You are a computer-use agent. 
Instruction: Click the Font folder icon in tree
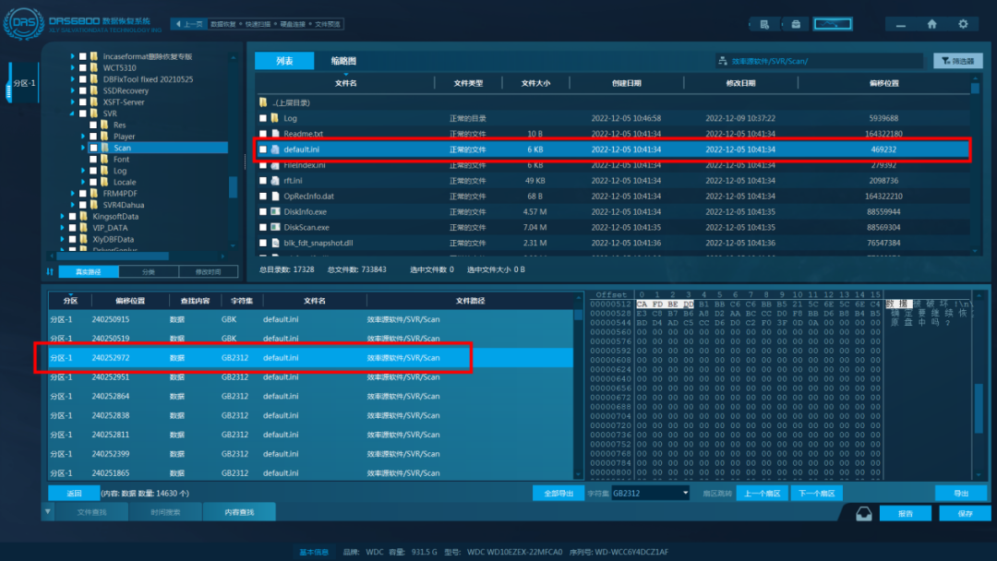pyautogui.click(x=104, y=160)
